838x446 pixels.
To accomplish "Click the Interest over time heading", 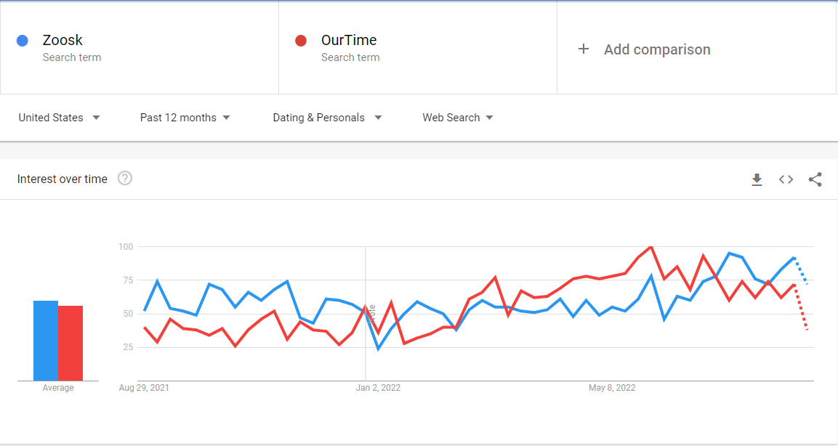I will tap(63, 179).
